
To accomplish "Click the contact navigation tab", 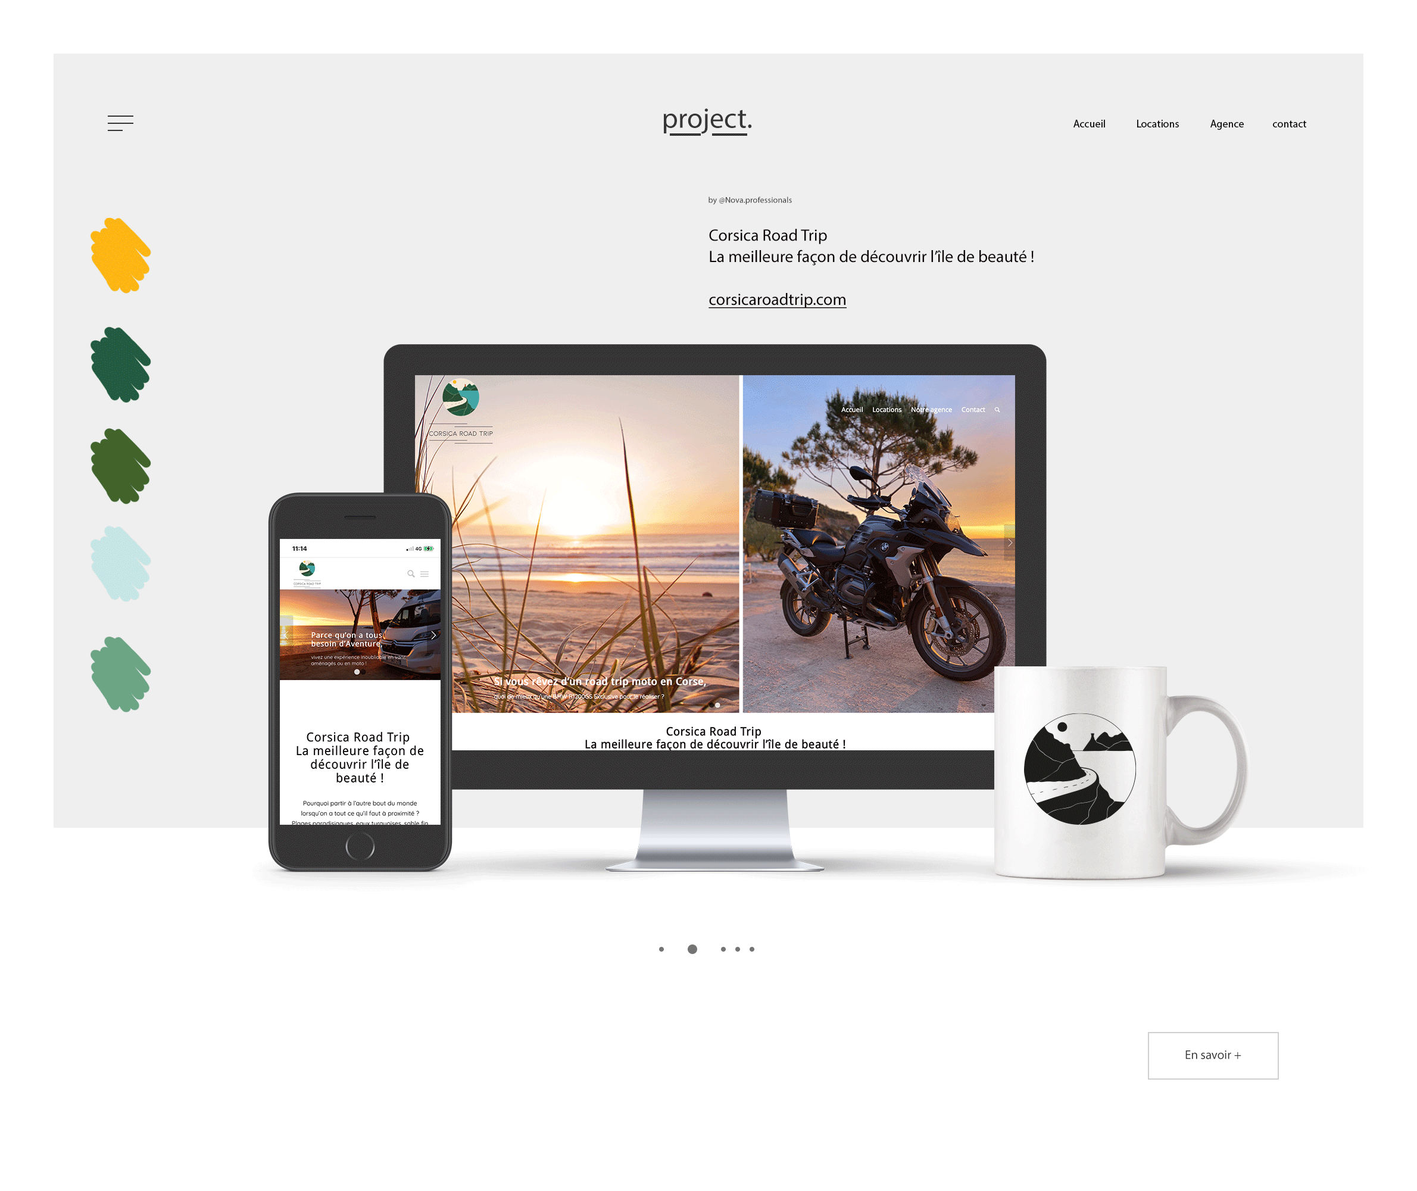I will pos(1287,123).
